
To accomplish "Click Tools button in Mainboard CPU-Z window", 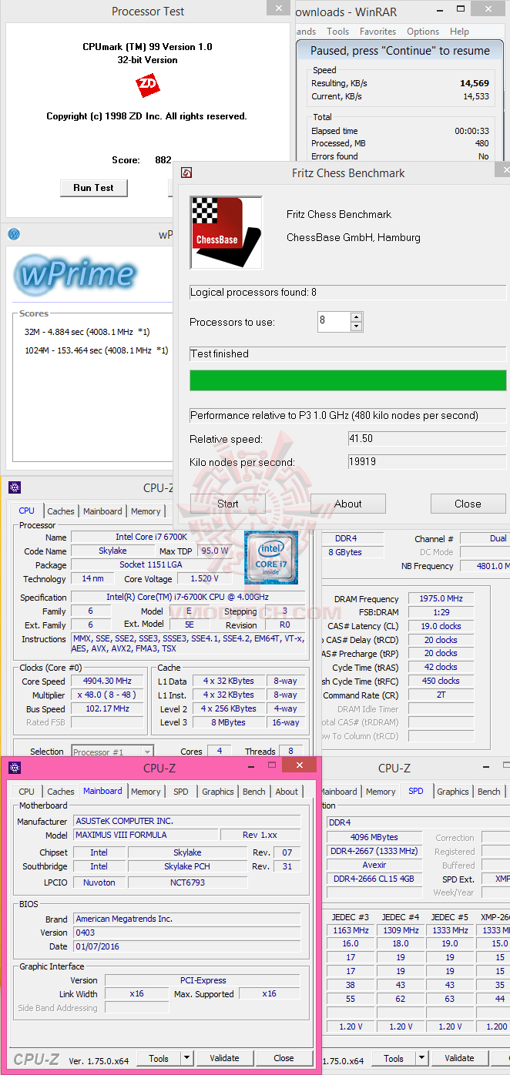I will 159,1058.
